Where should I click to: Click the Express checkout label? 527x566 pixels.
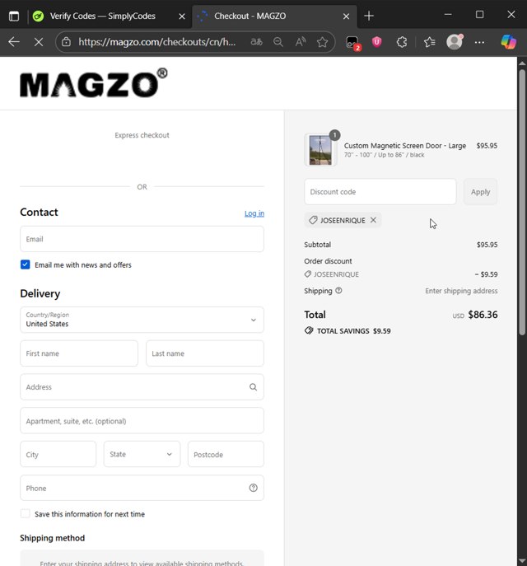click(x=142, y=135)
